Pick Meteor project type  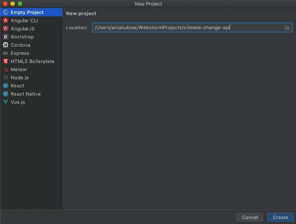click(x=19, y=70)
